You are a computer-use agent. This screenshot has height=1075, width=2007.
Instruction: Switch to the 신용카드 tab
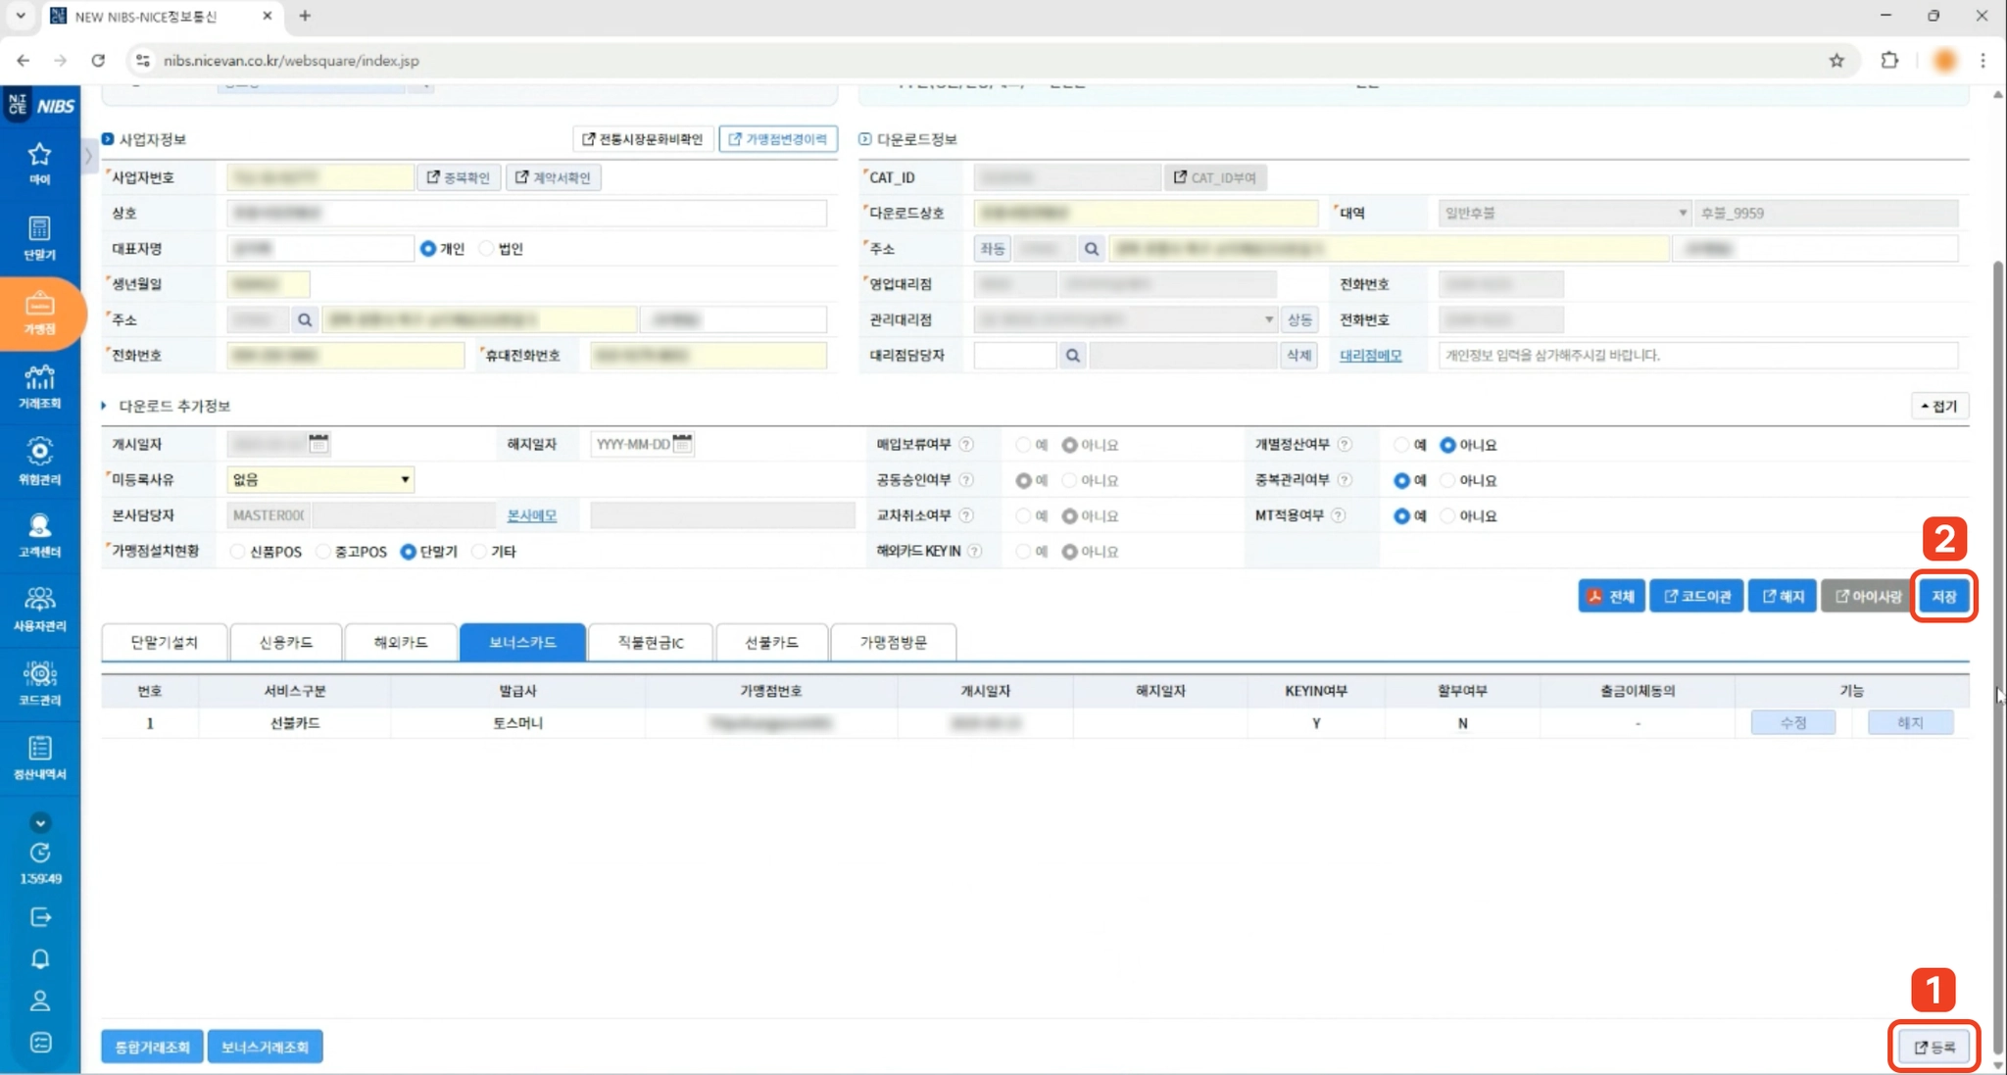click(285, 642)
